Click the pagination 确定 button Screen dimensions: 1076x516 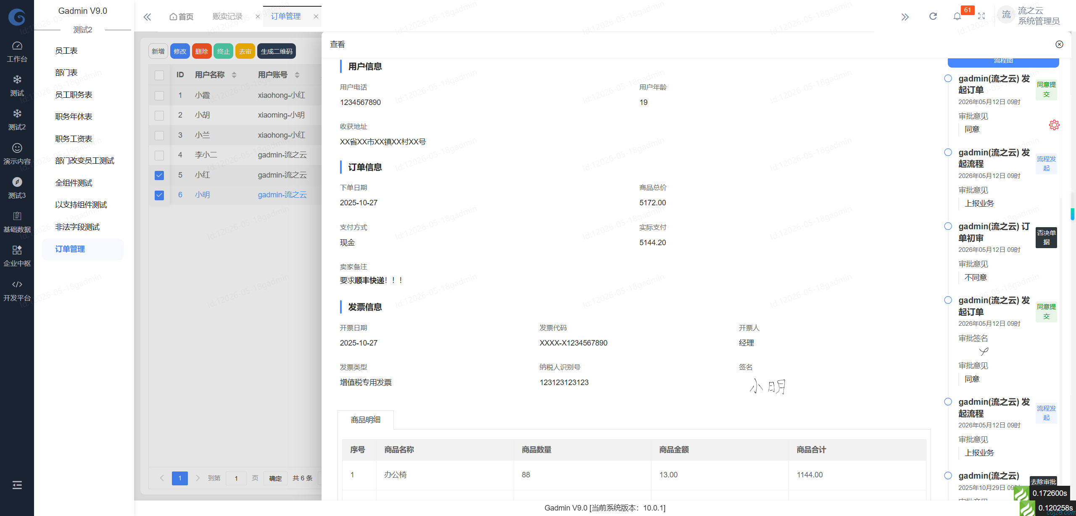point(275,478)
